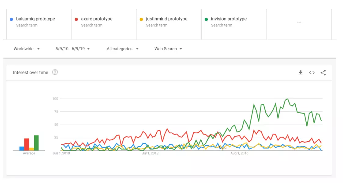Download the Interest over time data

coord(300,73)
